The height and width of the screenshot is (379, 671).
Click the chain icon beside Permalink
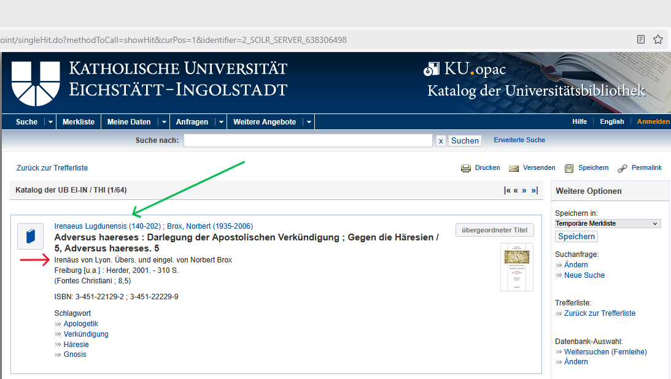[623, 169]
